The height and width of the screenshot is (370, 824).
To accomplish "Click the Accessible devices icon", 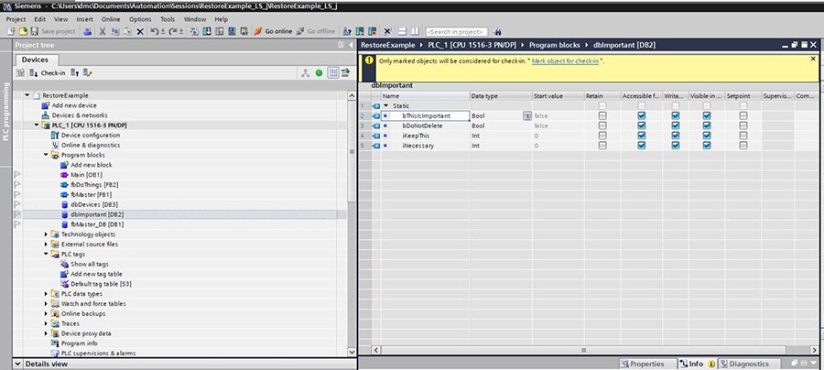I will [347, 31].
